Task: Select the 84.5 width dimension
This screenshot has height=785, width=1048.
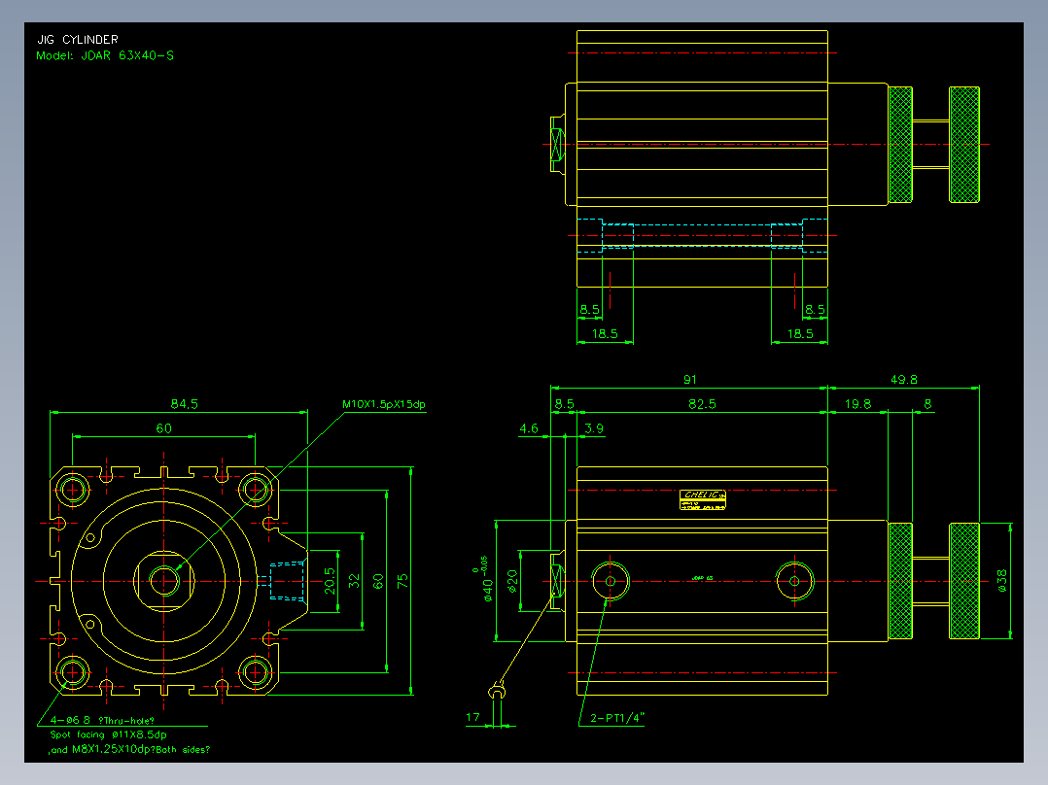Action: (x=185, y=403)
